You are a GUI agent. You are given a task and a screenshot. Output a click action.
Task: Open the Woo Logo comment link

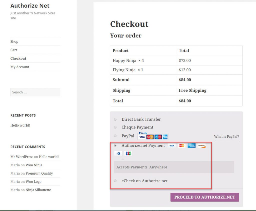coord(33,181)
